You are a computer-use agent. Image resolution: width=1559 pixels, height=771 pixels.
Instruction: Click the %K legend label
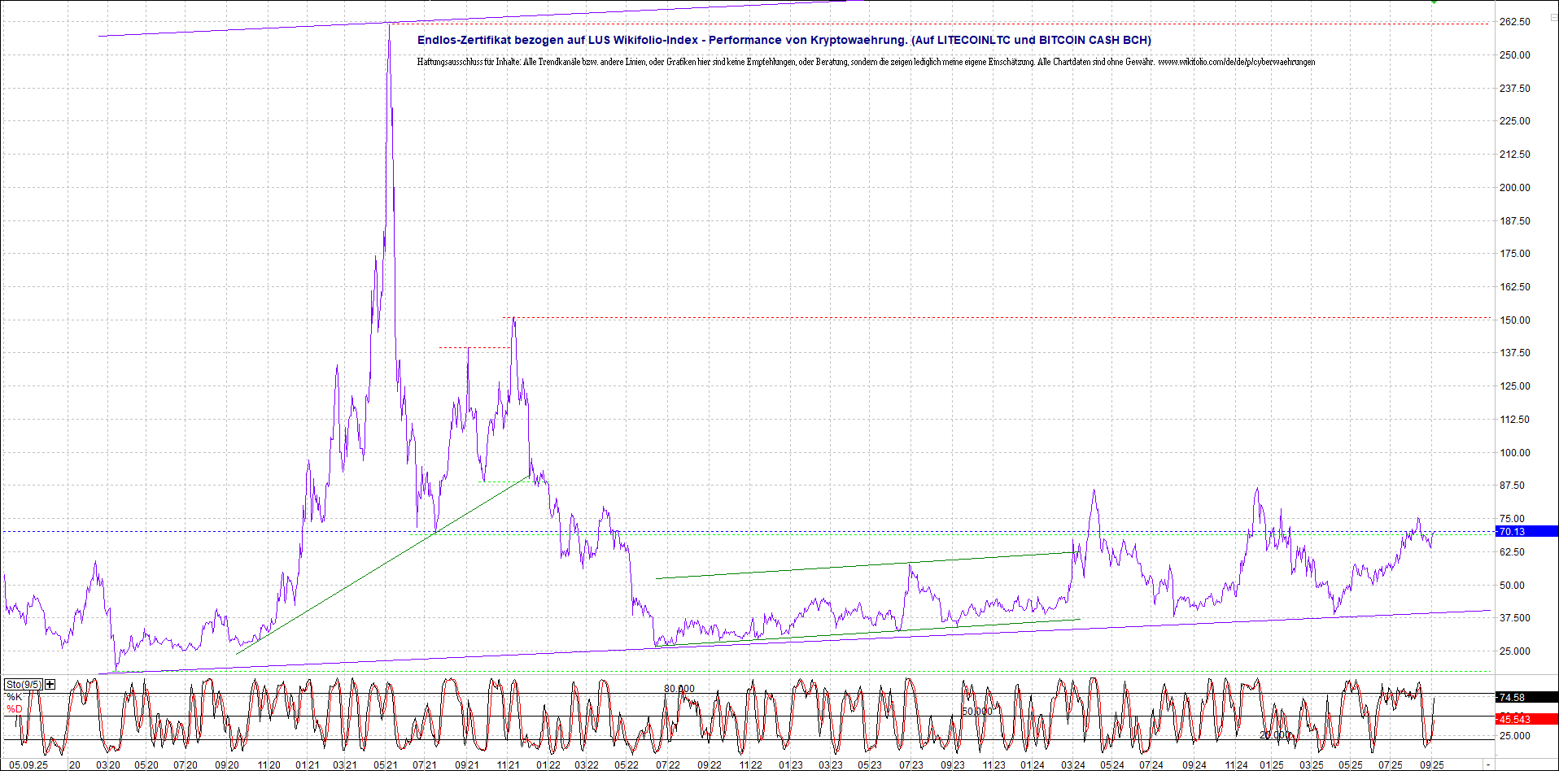pos(15,697)
